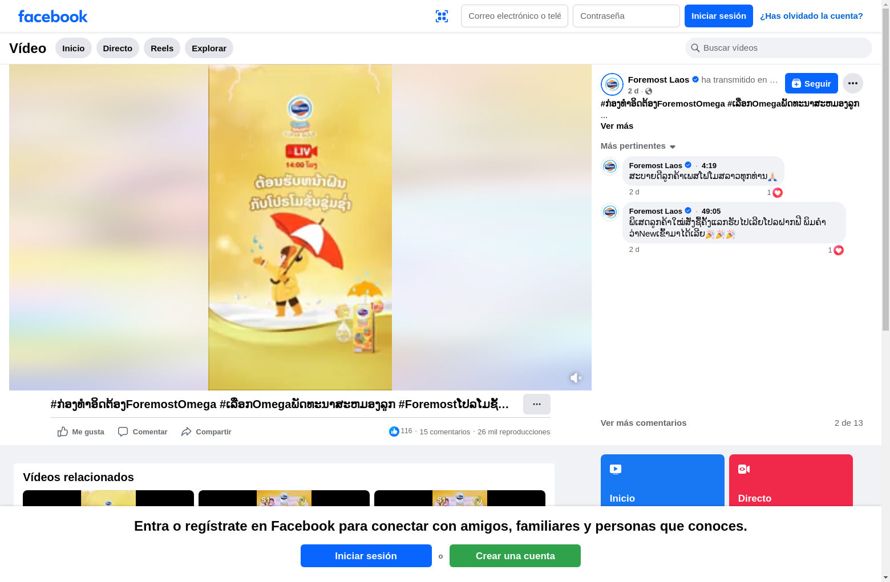Select the Directo tab
The image size is (890, 582).
tap(118, 48)
